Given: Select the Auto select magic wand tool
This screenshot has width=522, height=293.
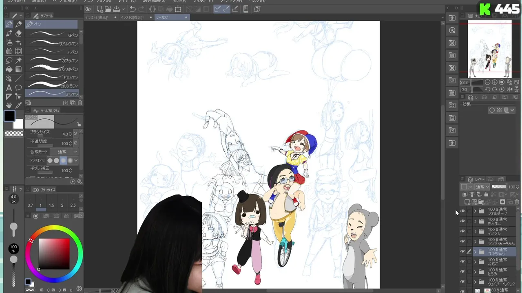Looking at the screenshot, I should 18,60.
